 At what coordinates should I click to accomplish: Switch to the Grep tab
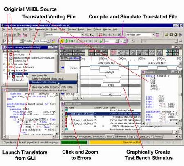131,136
